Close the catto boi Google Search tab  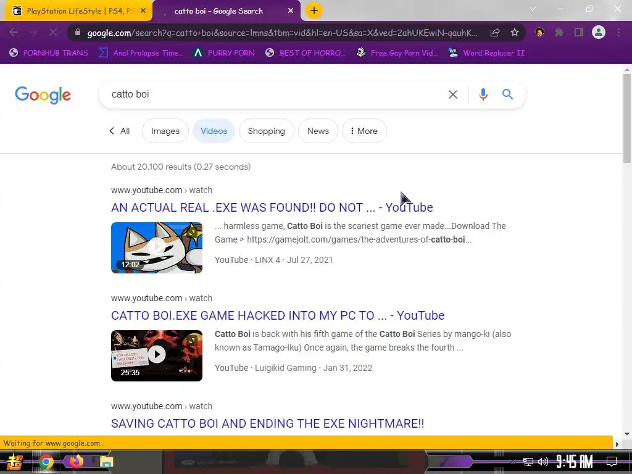point(291,11)
